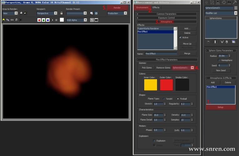Viewport: 239px width, 156px height.
Task: Click the Pick Gizmo button
Action: click(147, 68)
